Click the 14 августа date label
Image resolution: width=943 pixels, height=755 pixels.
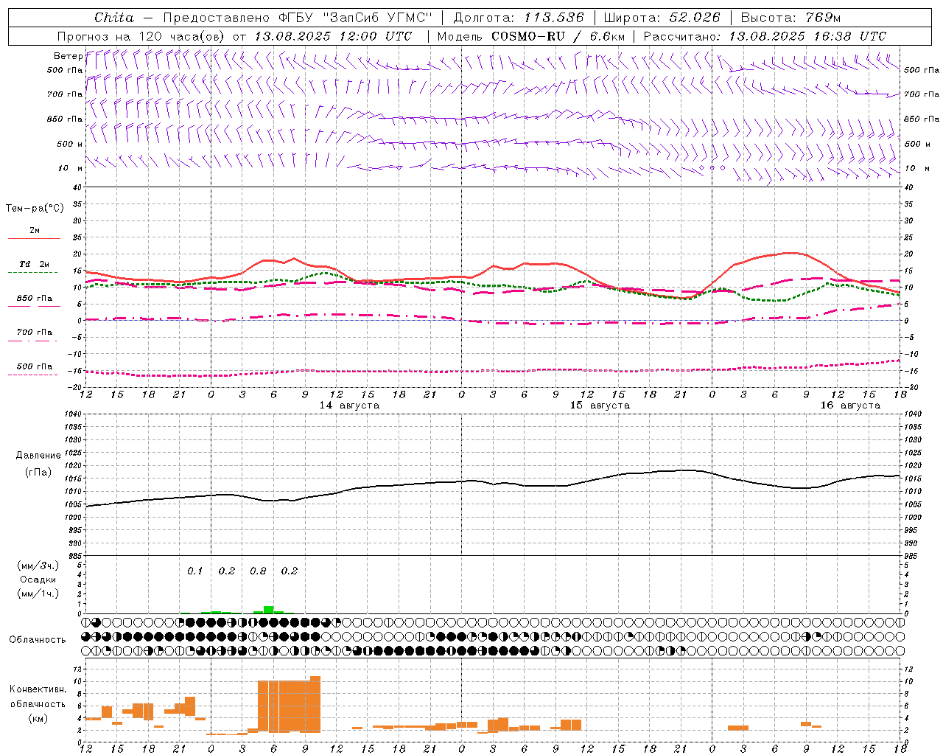pyautogui.click(x=349, y=406)
